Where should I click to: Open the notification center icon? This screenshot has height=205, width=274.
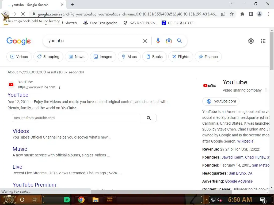pyautogui.click(x=263, y=200)
